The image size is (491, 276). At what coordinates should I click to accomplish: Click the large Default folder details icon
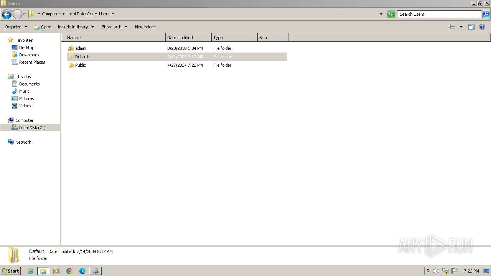click(14, 255)
